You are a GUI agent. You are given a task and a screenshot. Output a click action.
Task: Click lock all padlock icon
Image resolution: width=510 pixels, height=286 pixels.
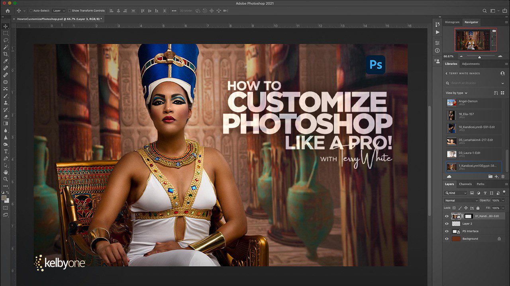[478, 208]
